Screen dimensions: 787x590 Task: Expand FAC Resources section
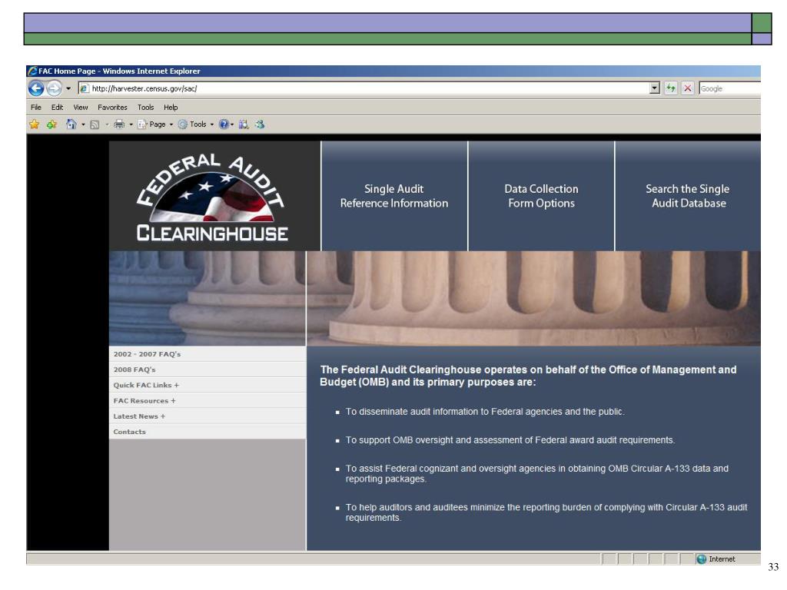point(144,400)
